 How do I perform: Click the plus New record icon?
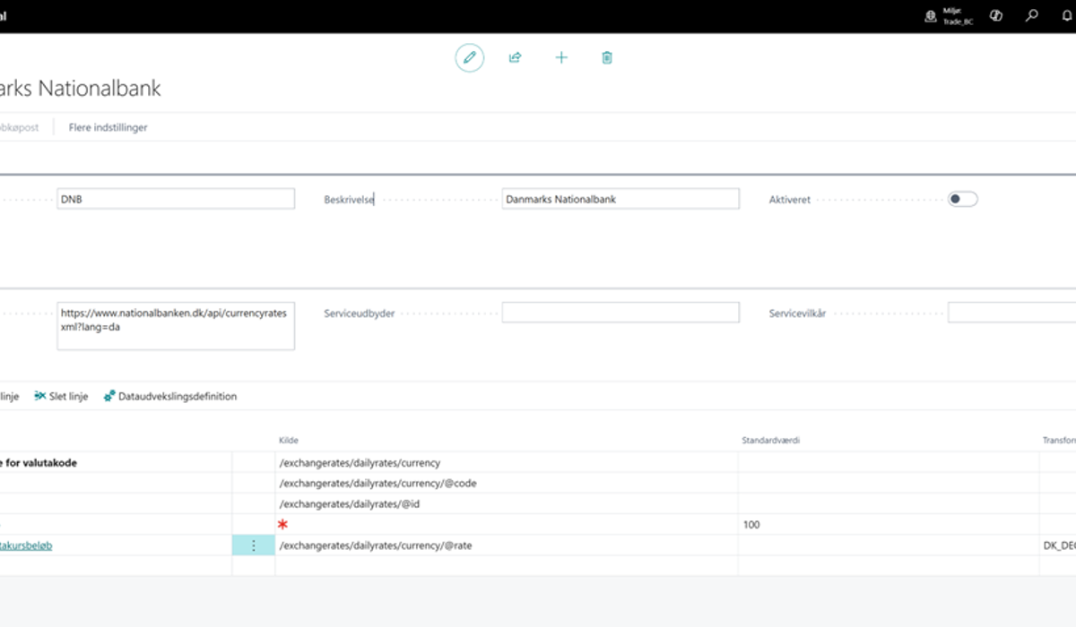561,57
